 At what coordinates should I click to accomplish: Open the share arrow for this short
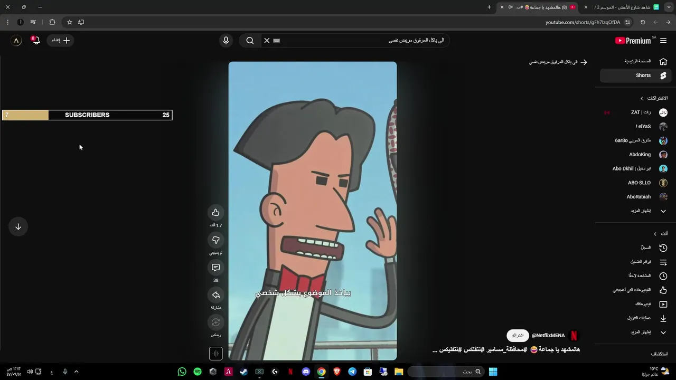click(215, 295)
